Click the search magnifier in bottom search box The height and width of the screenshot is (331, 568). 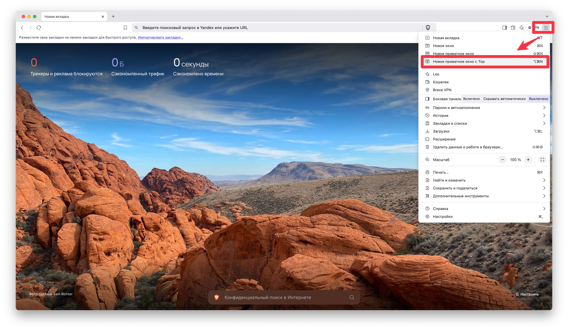(352, 297)
